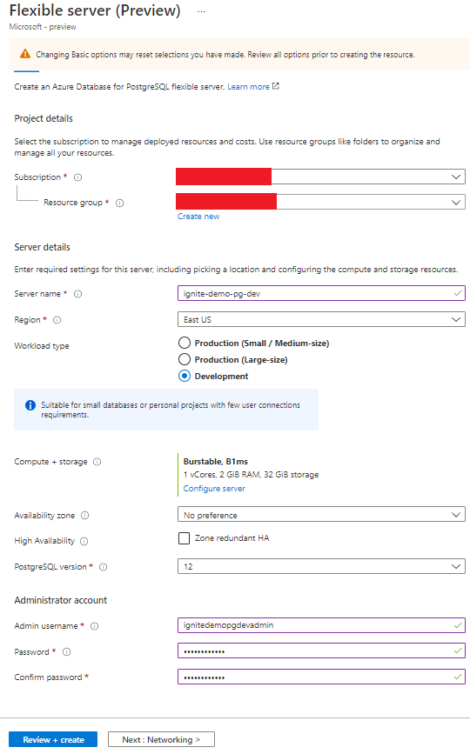Click the Compute + storage info icon
Viewport: 470px width, 754px height.
pos(97,462)
